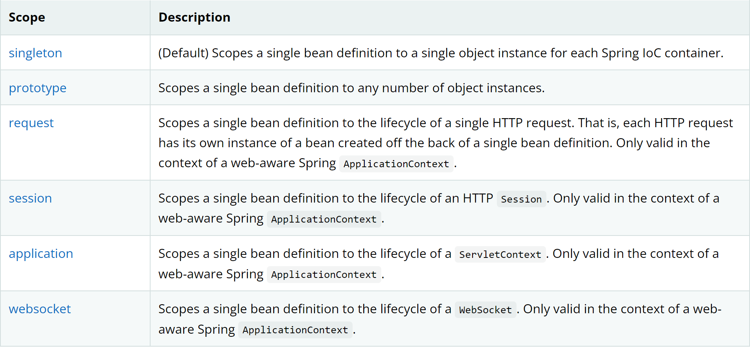The image size is (750, 347).
Task: Click the Description column header
Action: pos(194,17)
